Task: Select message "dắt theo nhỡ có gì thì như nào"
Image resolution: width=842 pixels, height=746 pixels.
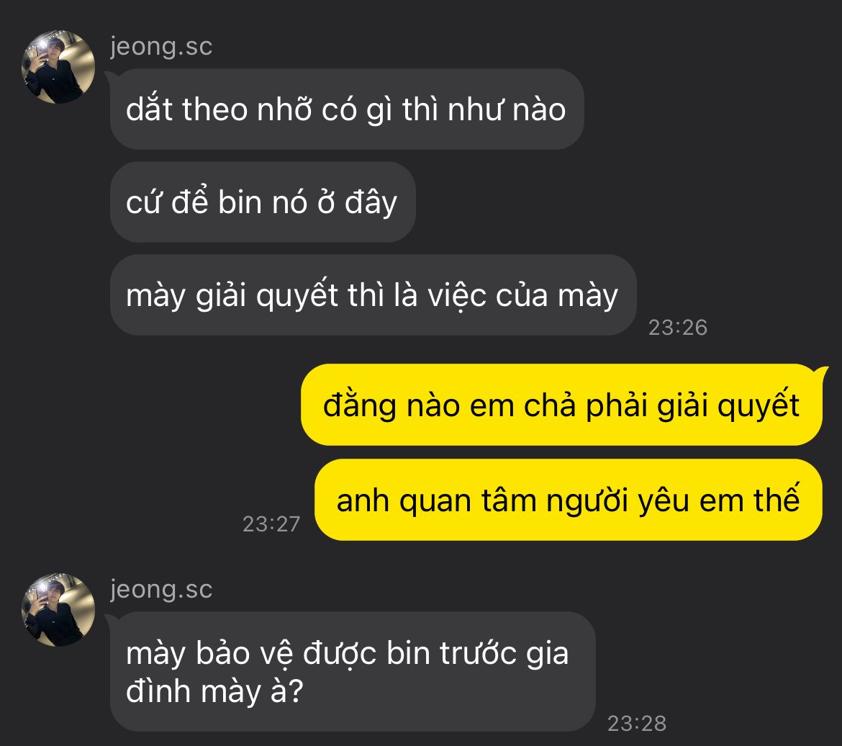Action: pyautogui.click(x=347, y=109)
